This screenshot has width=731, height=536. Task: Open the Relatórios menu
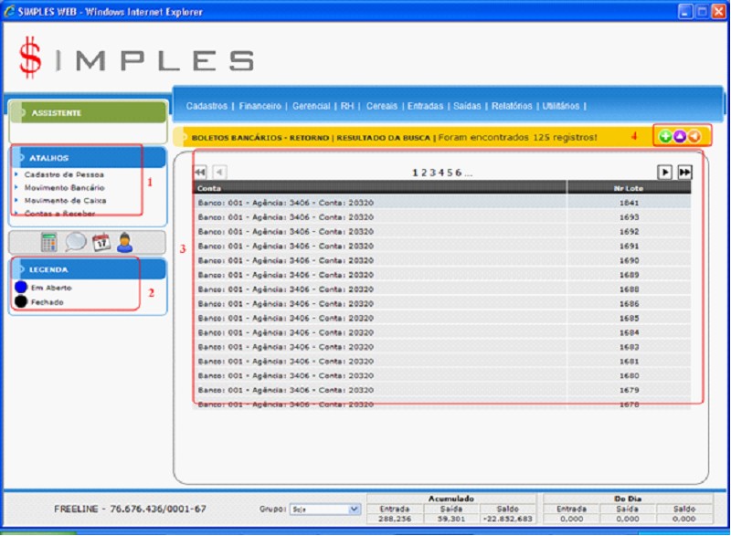(512, 106)
